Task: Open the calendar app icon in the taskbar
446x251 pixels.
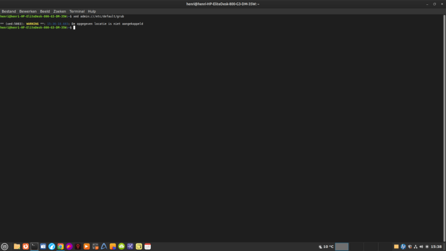Action: (148, 247)
